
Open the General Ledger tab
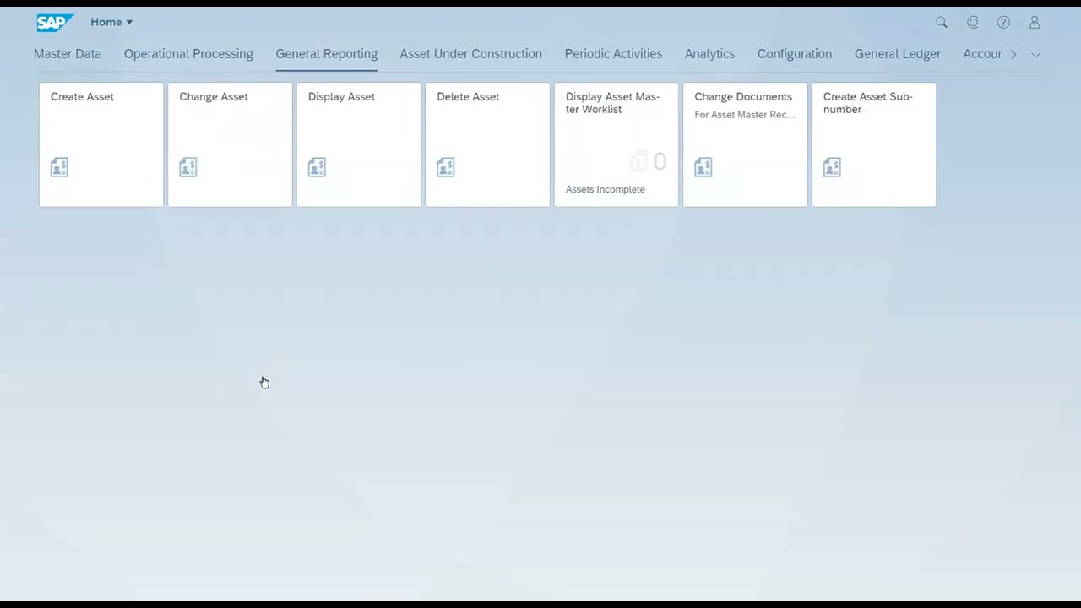[x=898, y=54]
